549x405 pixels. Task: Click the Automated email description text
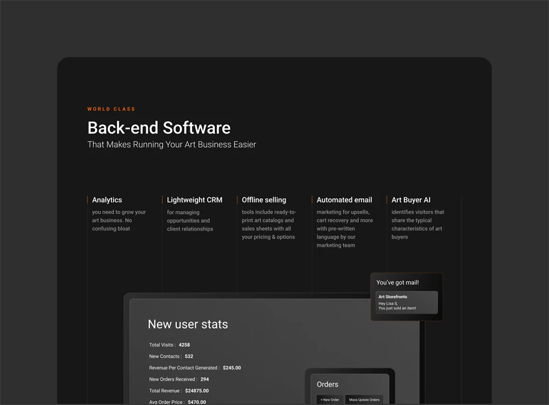click(345, 229)
